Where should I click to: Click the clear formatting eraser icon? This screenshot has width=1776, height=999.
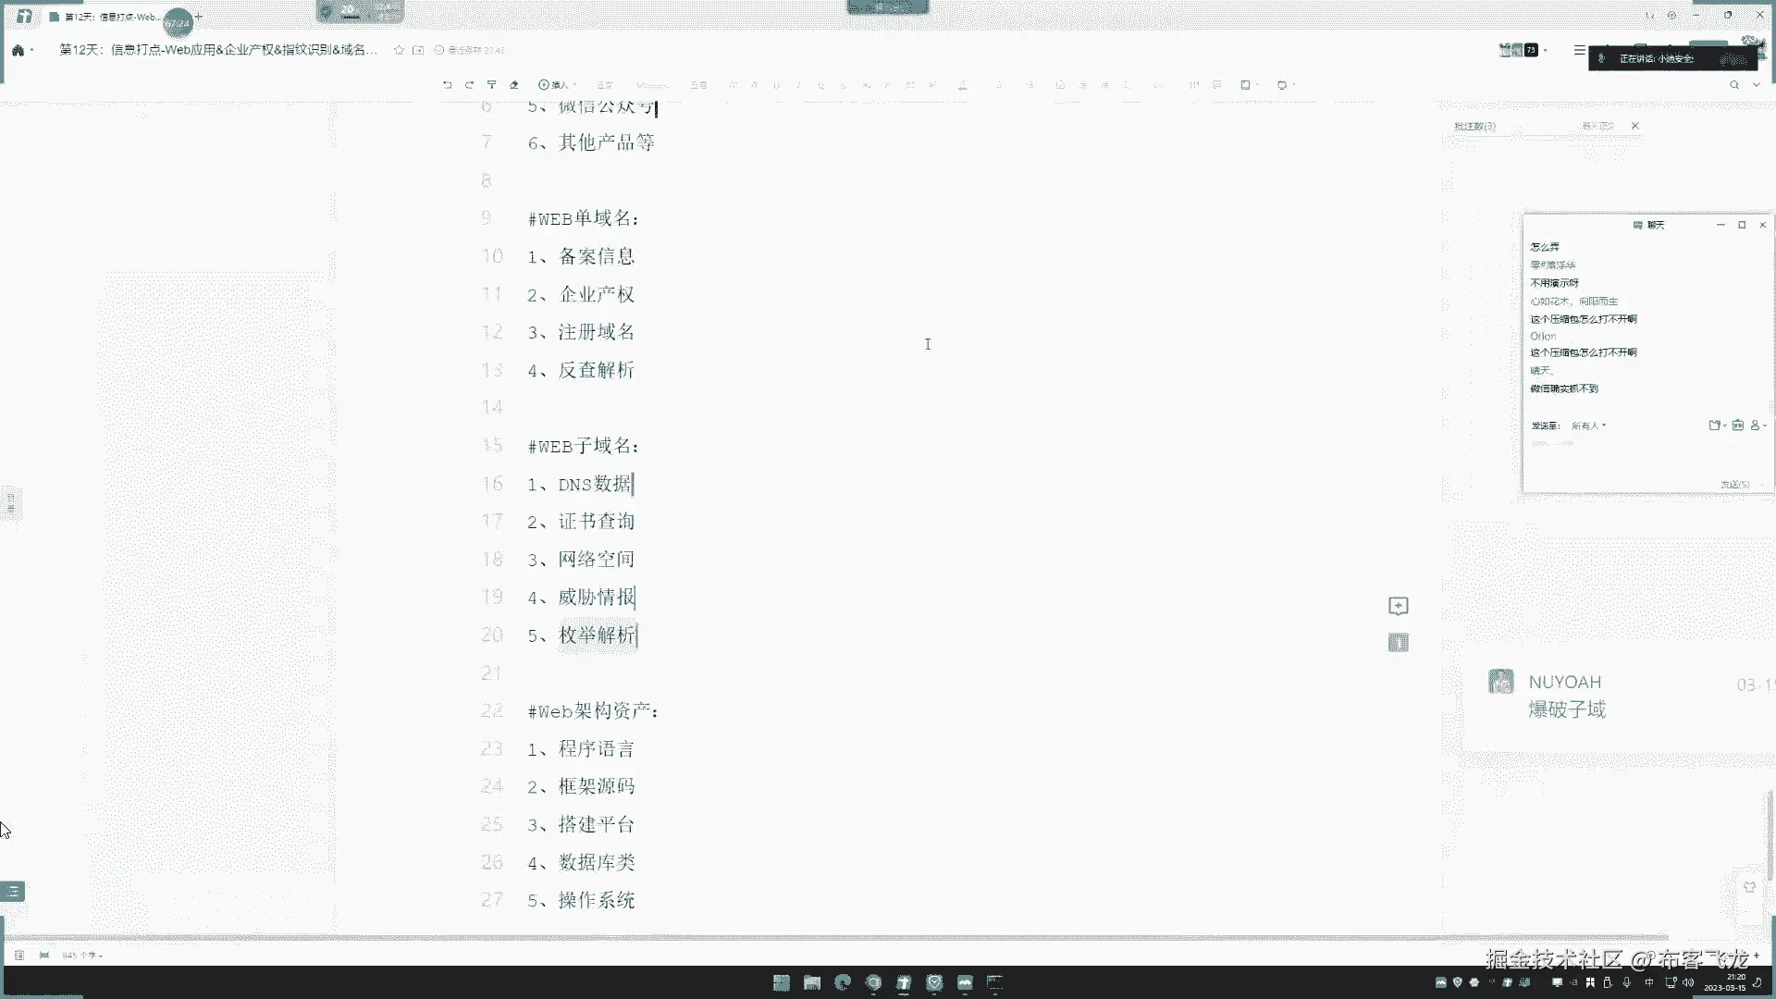click(x=514, y=85)
